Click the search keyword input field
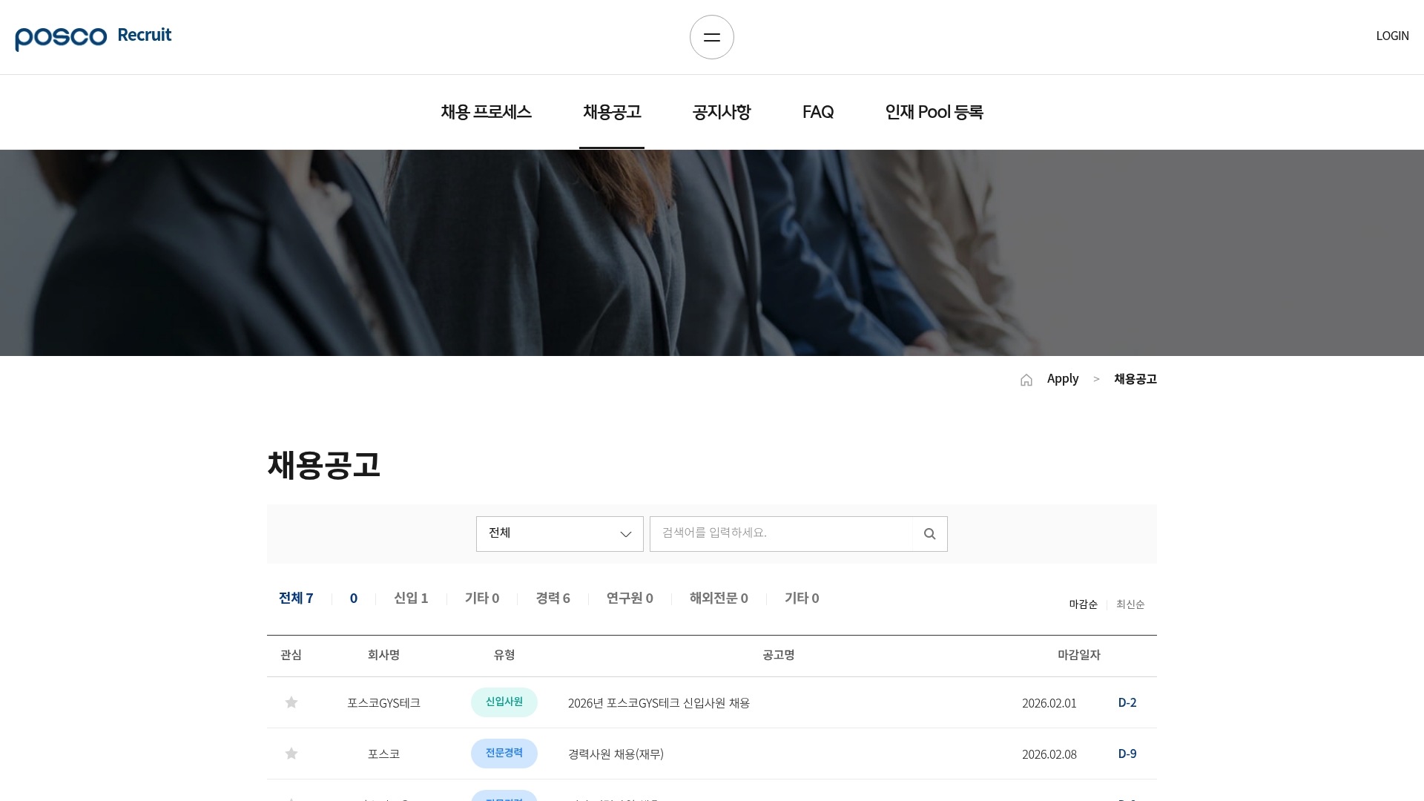The width and height of the screenshot is (1424, 801). [779, 533]
